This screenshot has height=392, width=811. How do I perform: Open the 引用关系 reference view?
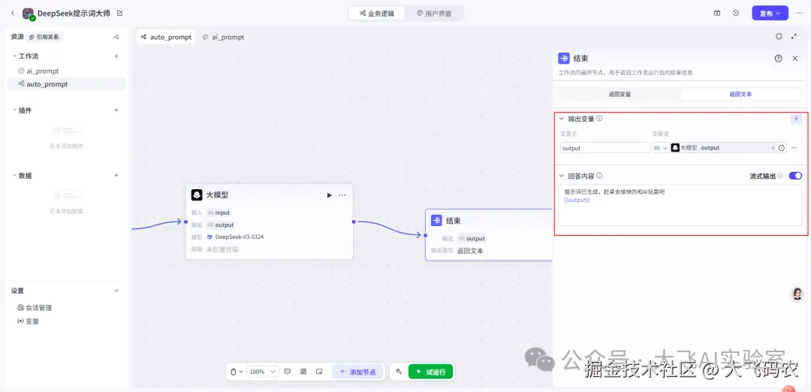(x=44, y=38)
